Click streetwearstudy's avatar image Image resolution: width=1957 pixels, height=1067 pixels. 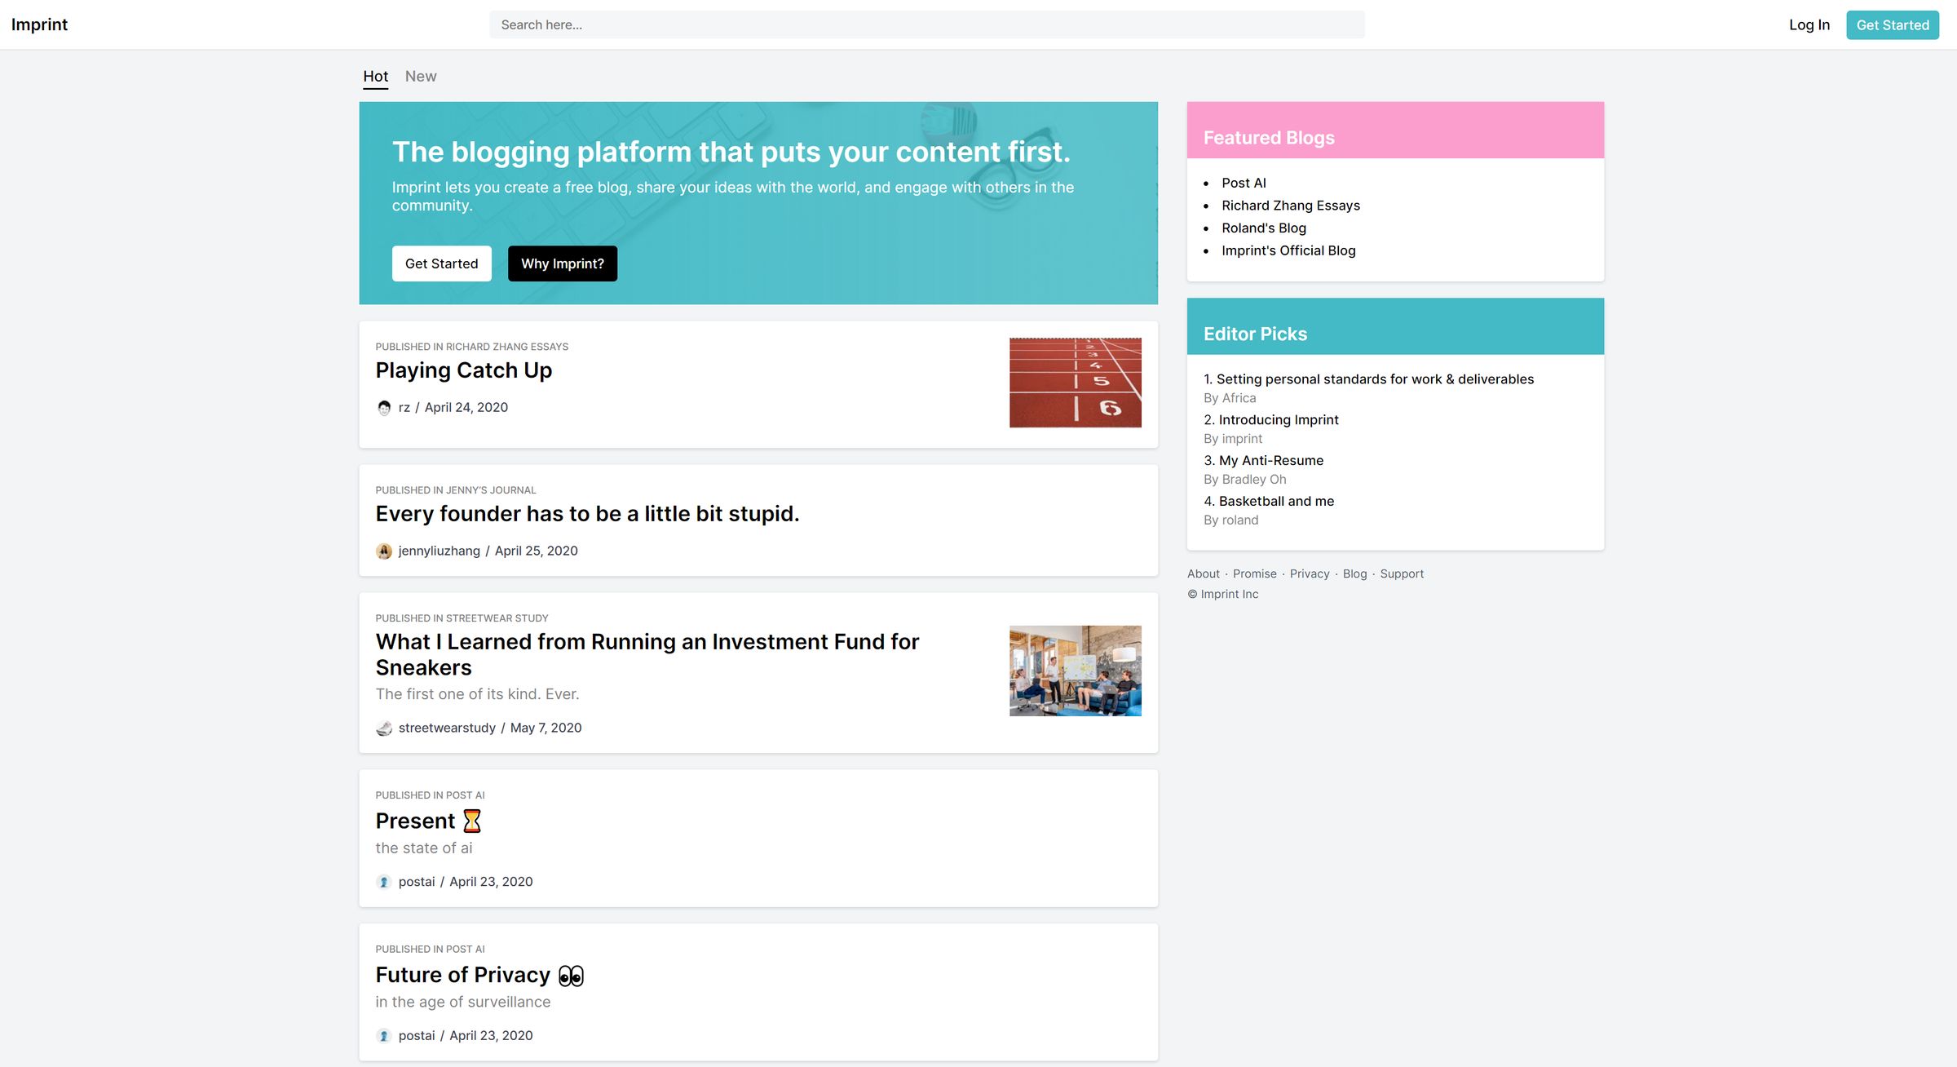click(384, 728)
